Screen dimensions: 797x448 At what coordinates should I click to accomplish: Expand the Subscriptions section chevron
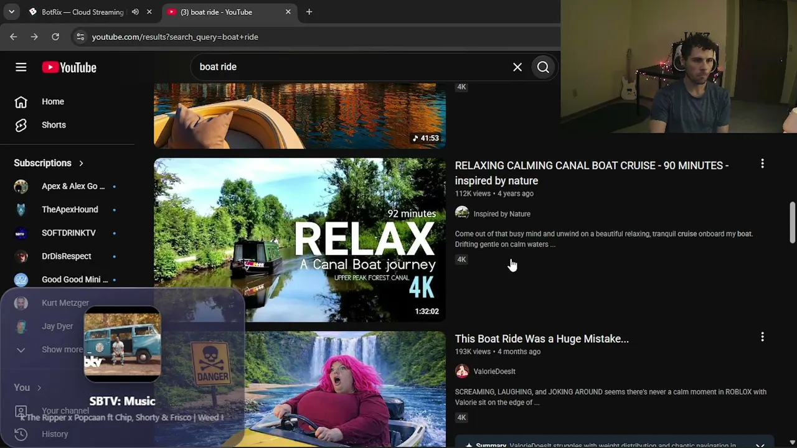pyautogui.click(x=81, y=163)
